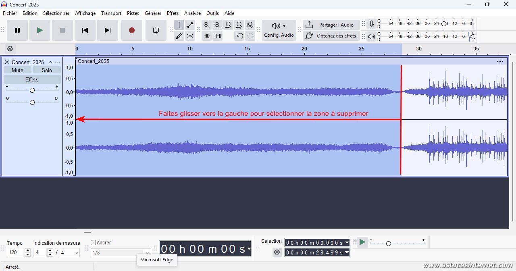Enable the Ancrer checkbox
The height and width of the screenshot is (271, 516).
tap(94, 243)
